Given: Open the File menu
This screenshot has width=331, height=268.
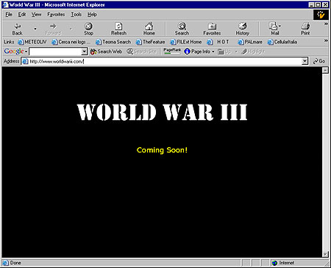Looking at the screenshot, I should pyautogui.click(x=9, y=15).
